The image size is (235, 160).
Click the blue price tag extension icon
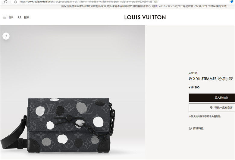click(232, 2)
